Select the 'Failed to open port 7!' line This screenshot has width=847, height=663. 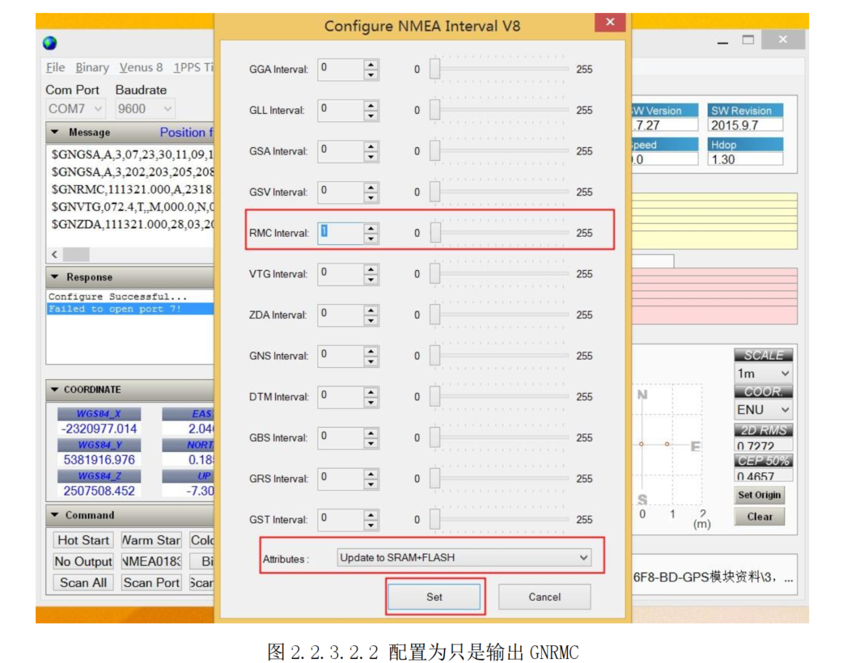pyautogui.click(x=130, y=309)
